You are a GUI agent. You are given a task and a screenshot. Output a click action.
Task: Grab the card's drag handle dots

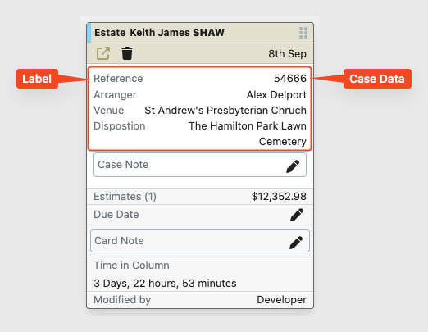tap(303, 33)
